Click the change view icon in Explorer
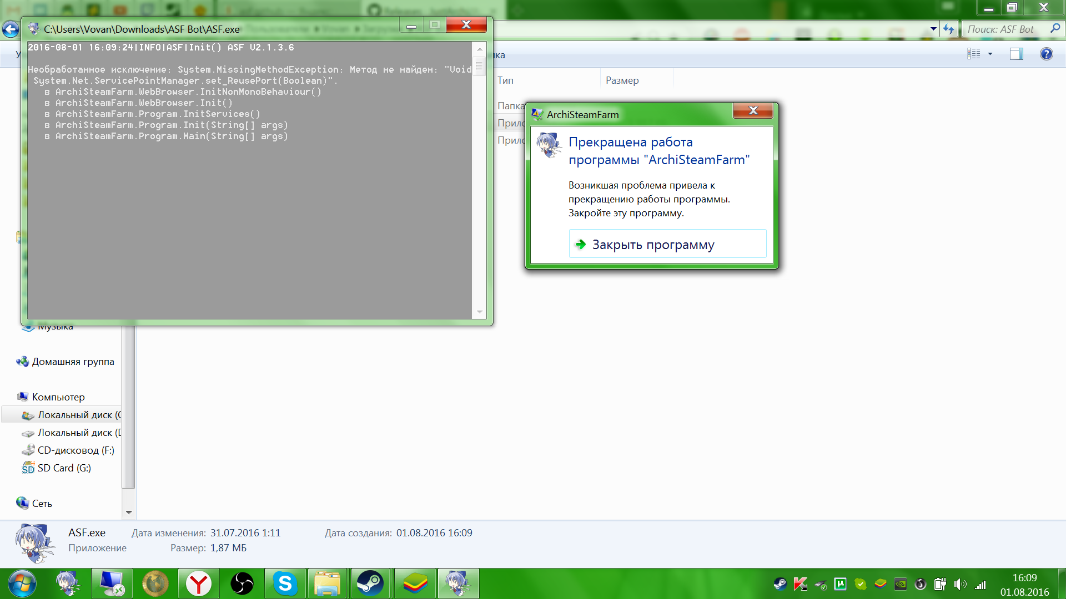This screenshot has height=599, width=1066. click(x=974, y=54)
